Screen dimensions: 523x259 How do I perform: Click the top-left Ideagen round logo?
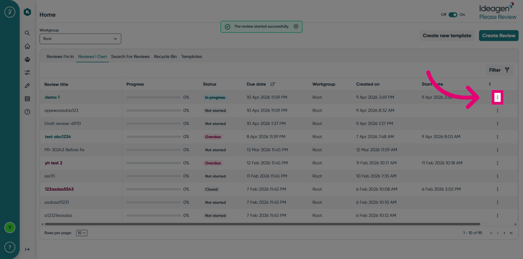[x=10, y=12]
